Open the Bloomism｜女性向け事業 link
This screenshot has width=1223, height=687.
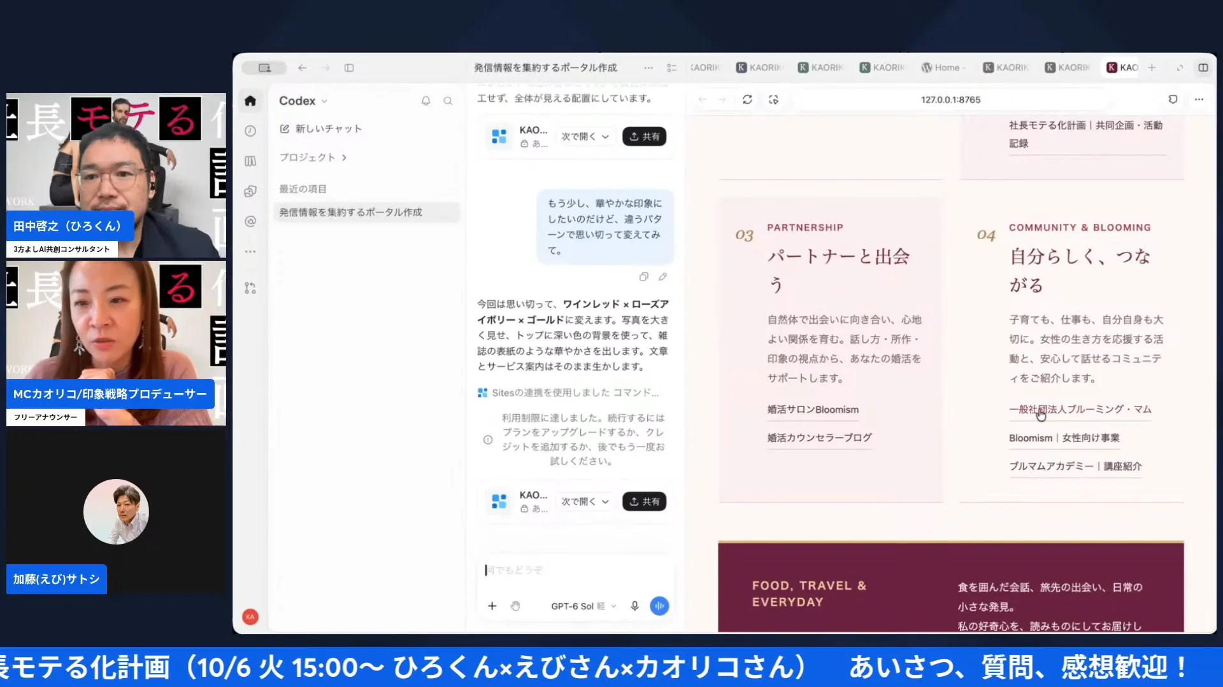(1064, 438)
